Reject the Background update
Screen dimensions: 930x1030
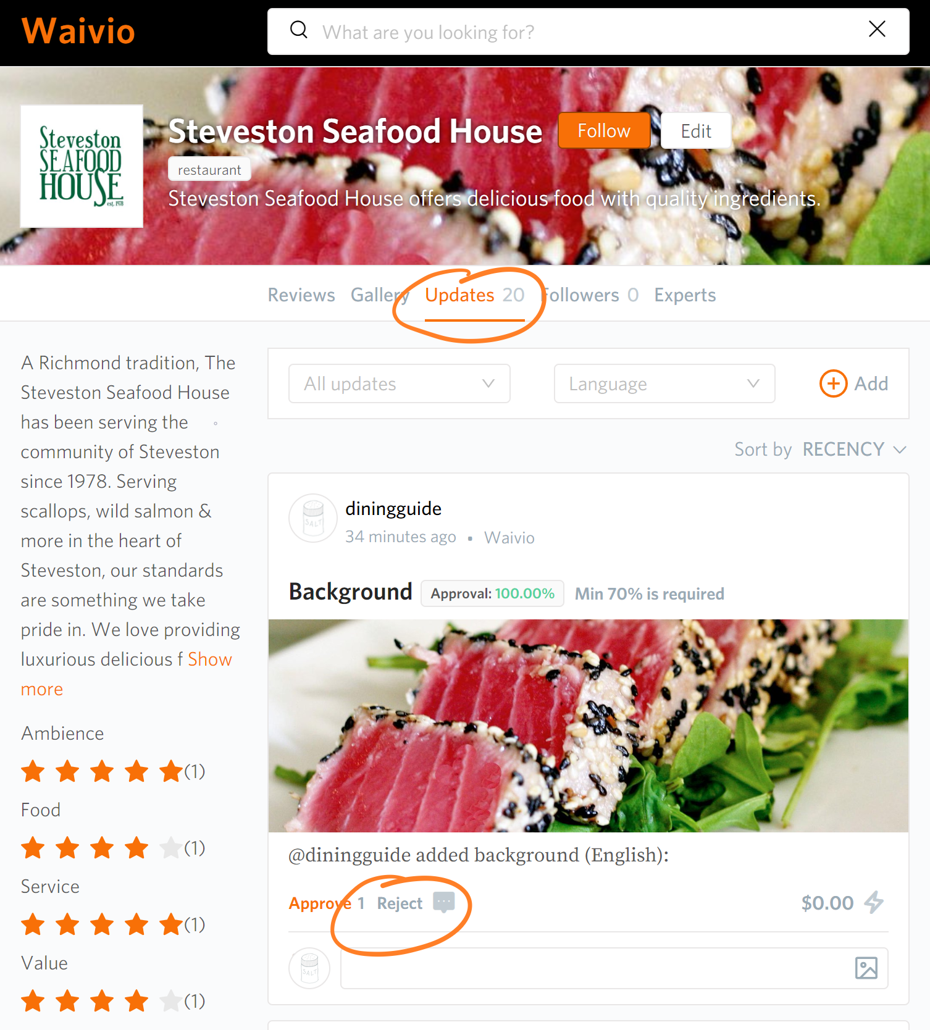tap(400, 903)
